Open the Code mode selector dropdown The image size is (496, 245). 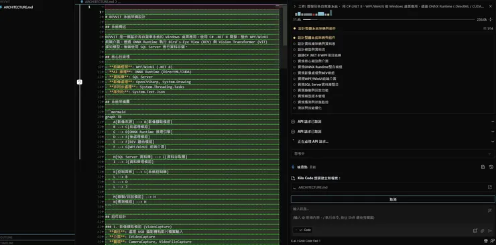pos(303,230)
